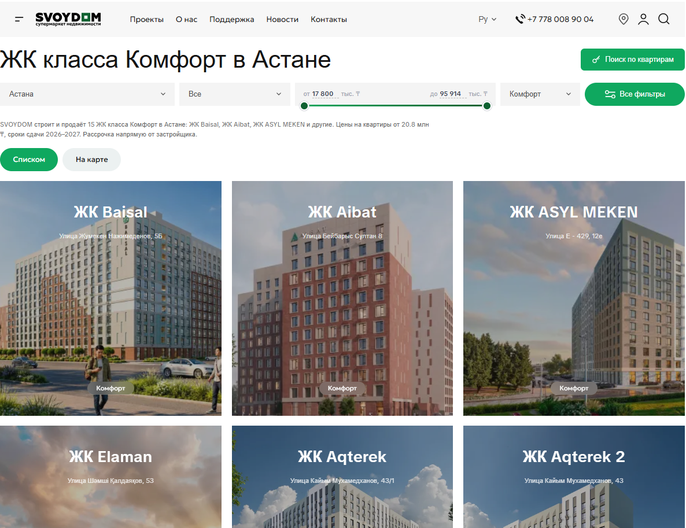Click the Поиск по квартирам button

(632, 60)
